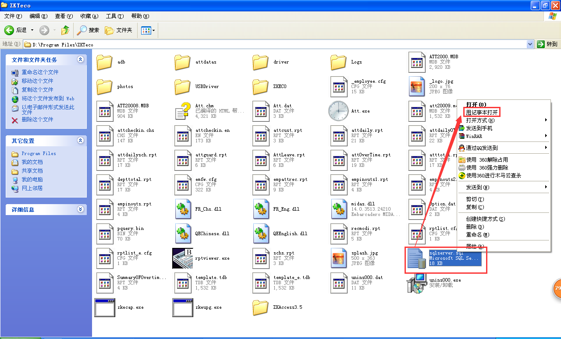Choose 'Open with Notepad' in context menu
The image size is (561, 339).
tap(482, 113)
